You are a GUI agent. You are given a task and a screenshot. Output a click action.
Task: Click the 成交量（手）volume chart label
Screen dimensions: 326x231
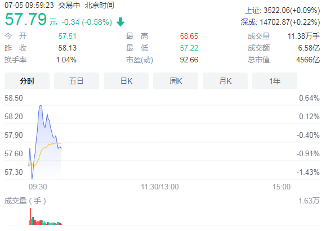coord(25,201)
